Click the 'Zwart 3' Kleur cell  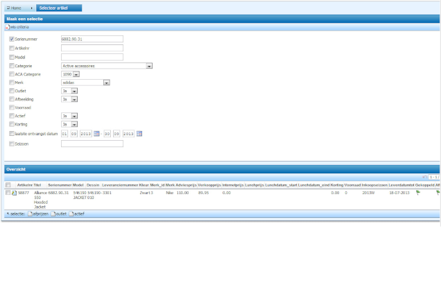pyautogui.click(x=146, y=193)
